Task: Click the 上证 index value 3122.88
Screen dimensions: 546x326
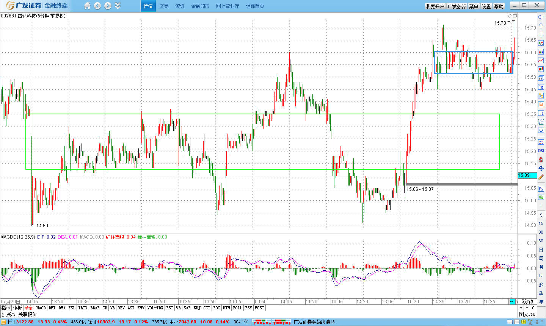Action: coord(25,322)
